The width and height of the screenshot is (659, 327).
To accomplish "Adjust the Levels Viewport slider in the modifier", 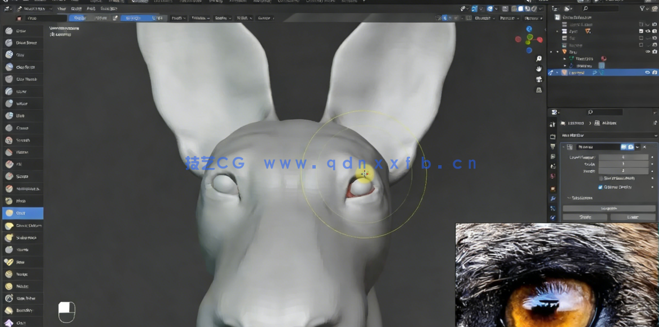I will [624, 158].
